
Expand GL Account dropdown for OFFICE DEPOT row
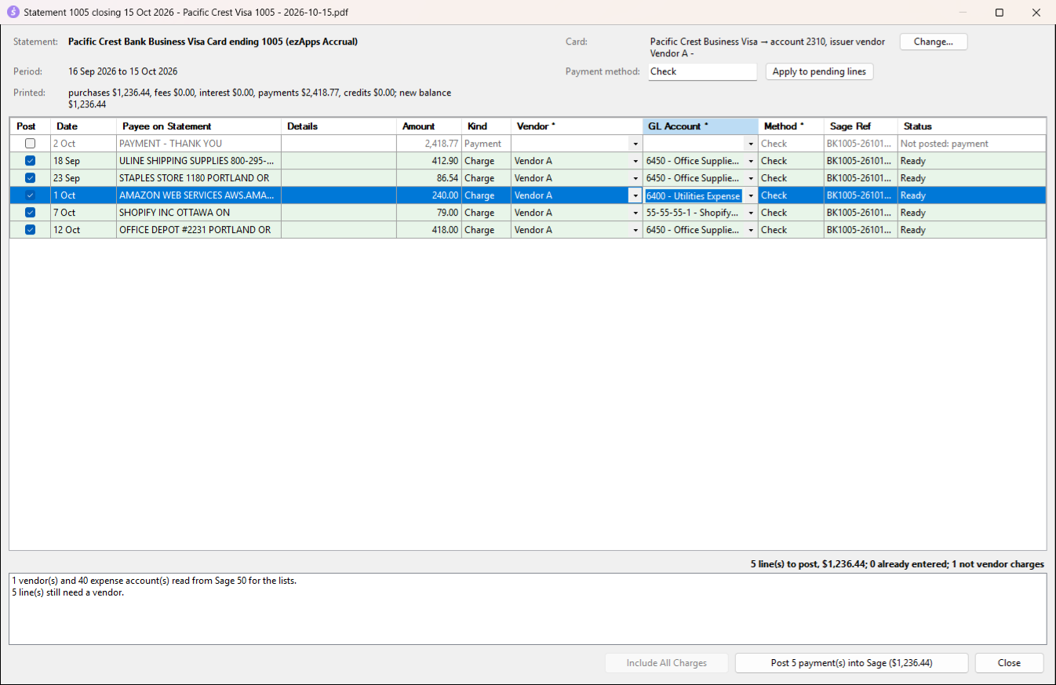click(x=751, y=230)
